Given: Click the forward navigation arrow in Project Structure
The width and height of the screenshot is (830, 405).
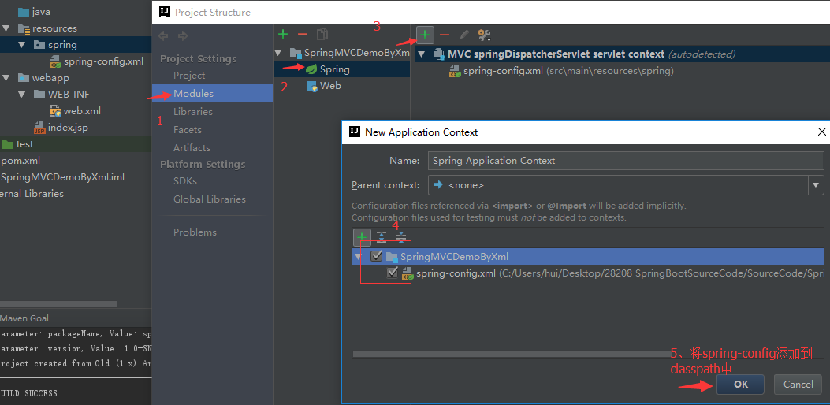Looking at the screenshot, I should coord(183,36).
